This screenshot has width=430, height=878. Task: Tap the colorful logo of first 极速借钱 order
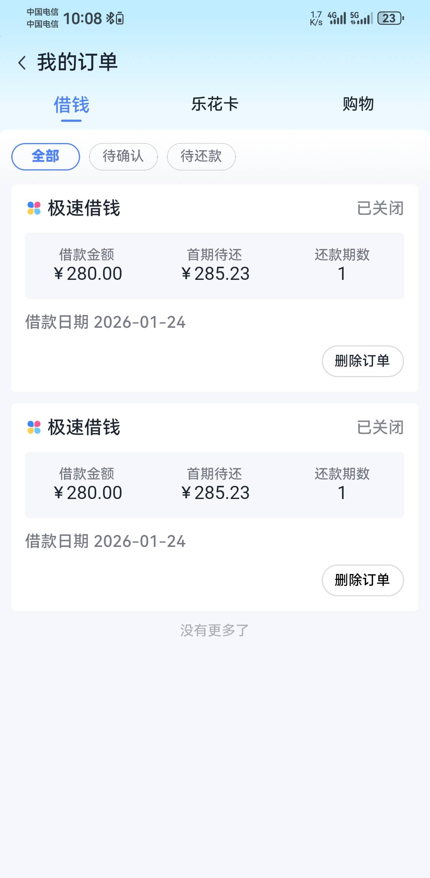(34, 208)
